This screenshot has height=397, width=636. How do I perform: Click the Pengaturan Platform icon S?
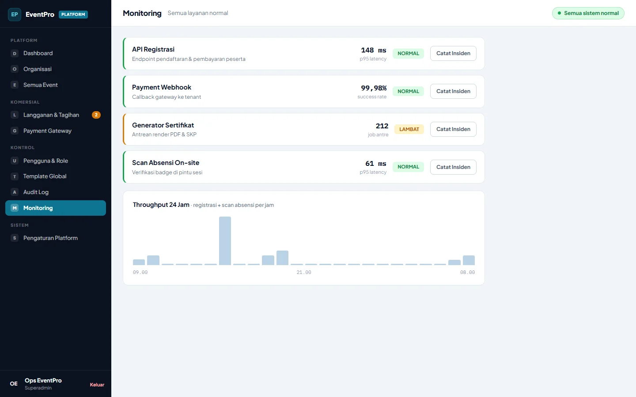click(15, 238)
